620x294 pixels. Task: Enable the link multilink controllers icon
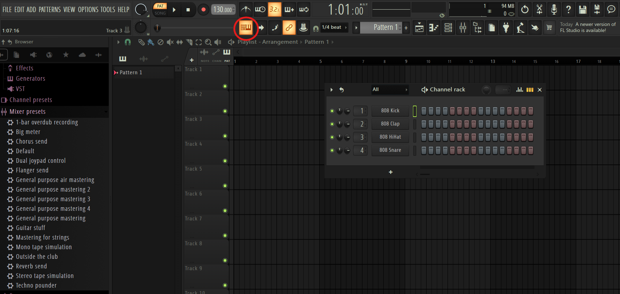pos(289,27)
